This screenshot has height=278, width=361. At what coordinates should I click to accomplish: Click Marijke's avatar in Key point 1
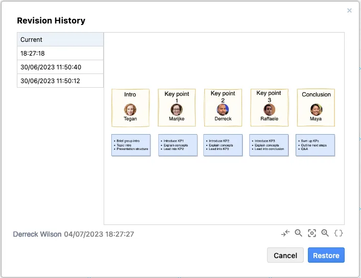(x=177, y=109)
